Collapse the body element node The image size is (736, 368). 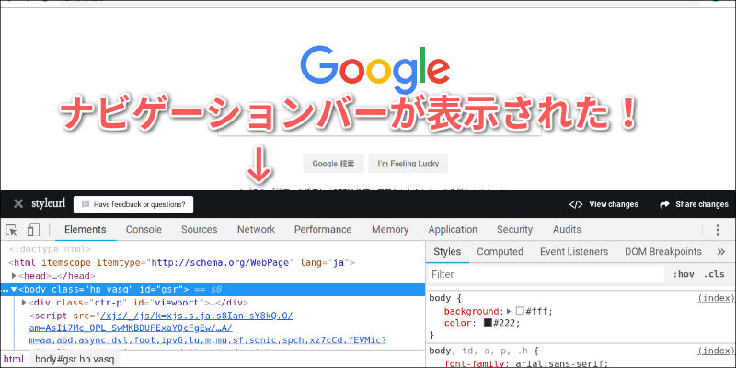pos(14,289)
